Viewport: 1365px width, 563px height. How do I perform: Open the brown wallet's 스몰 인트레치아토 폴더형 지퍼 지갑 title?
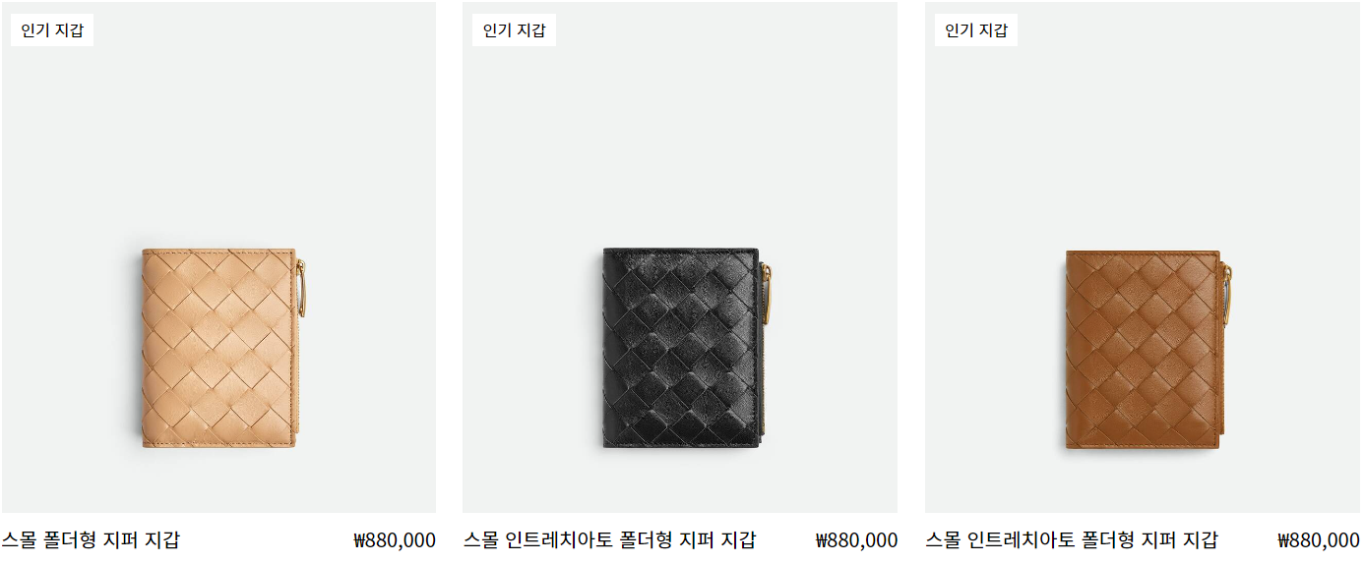point(1071,539)
